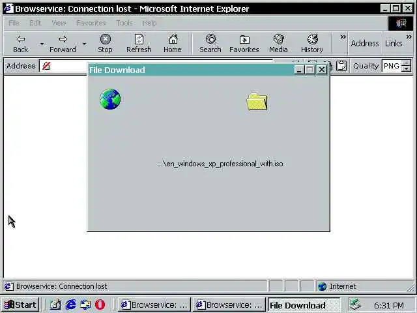This screenshot has height=313, width=417.
Task: Minimize the File Download dialog
Action: coord(299,70)
